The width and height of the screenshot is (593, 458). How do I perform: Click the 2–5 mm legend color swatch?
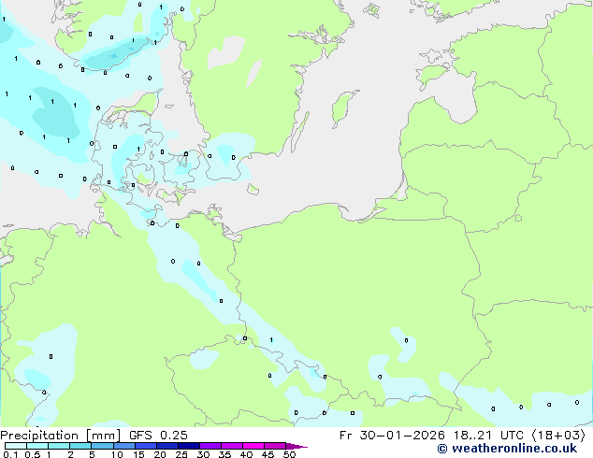click(80, 446)
